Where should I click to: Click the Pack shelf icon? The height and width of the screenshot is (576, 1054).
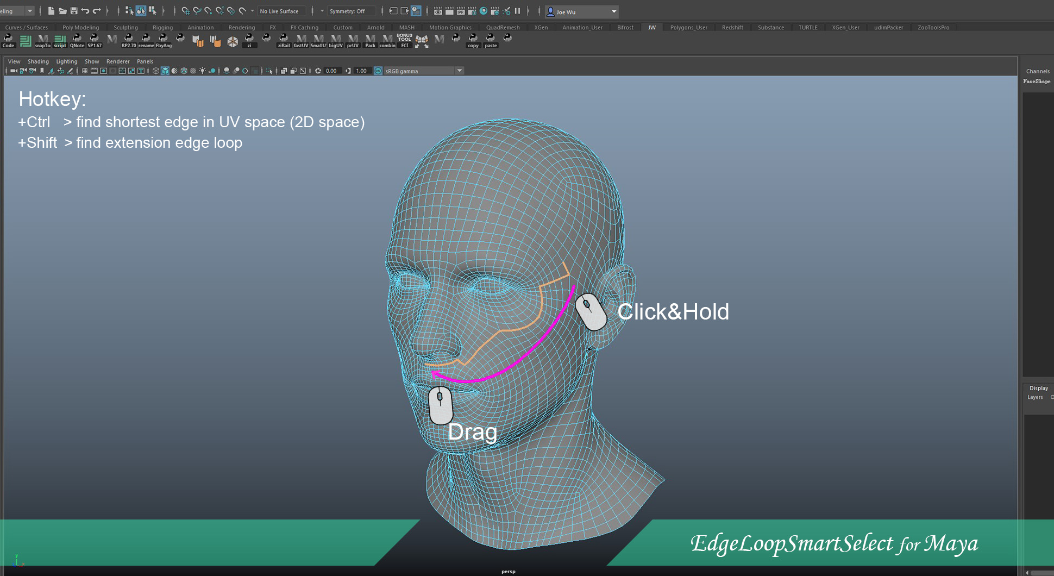pyautogui.click(x=370, y=41)
